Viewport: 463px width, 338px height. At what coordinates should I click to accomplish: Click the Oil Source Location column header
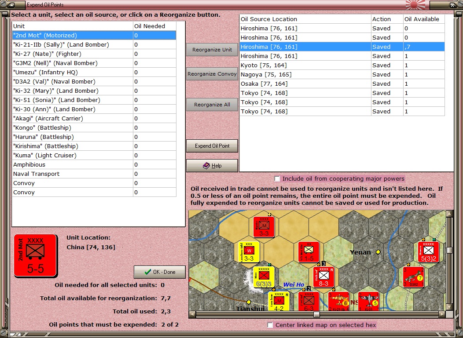click(305, 19)
